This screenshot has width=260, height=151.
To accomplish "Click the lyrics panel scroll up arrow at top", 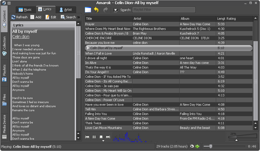I will coord(78,24).
